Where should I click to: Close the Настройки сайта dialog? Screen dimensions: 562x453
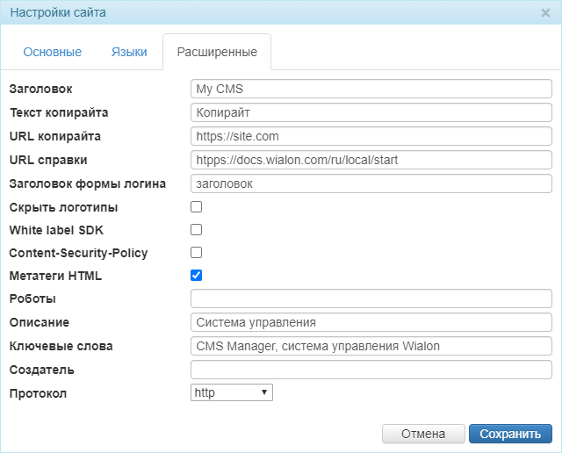tap(545, 13)
